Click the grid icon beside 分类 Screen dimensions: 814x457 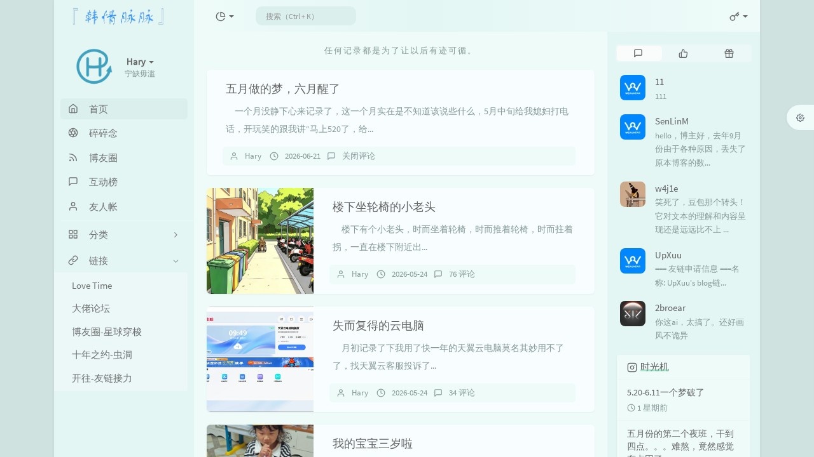pos(73,234)
